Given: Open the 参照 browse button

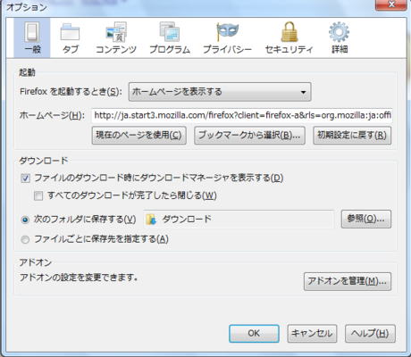Looking at the screenshot, I should (366, 220).
